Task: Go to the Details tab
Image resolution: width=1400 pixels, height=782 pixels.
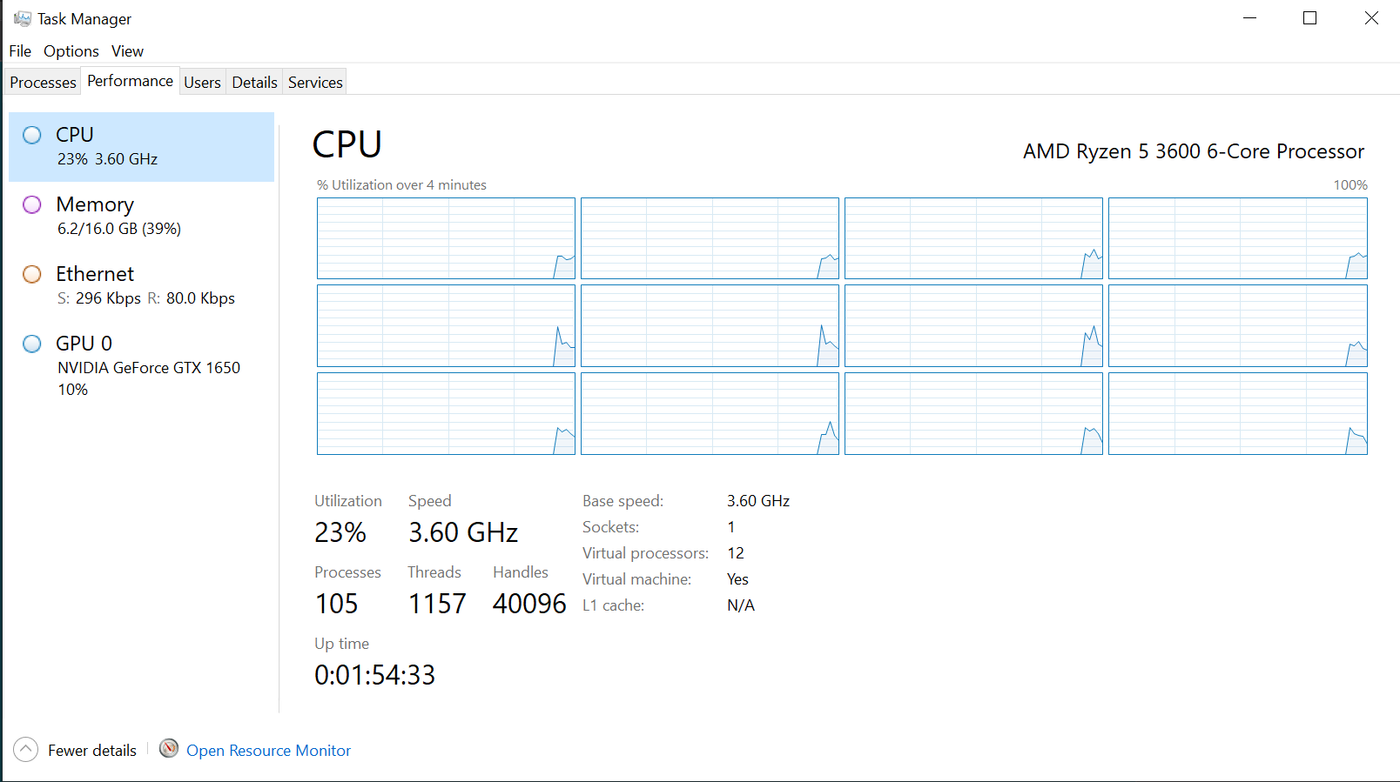Action: point(254,83)
